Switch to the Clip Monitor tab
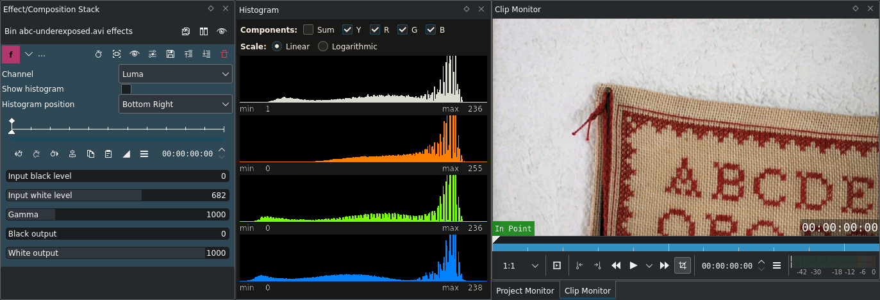 [x=588, y=290]
